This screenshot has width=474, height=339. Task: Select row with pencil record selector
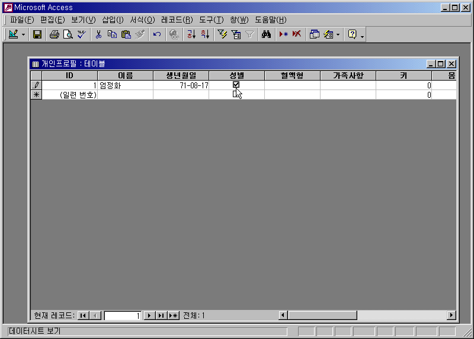36,85
